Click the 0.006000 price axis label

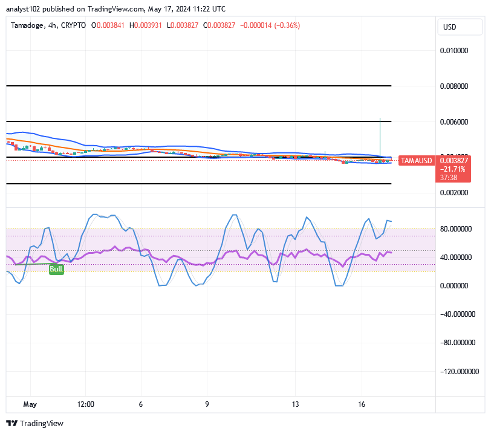pyautogui.click(x=454, y=122)
